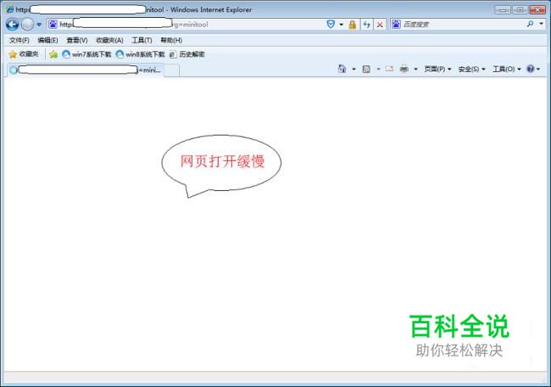551x387 pixels.
Task: Click the Baidu paw icon in search box
Action: 396,25
